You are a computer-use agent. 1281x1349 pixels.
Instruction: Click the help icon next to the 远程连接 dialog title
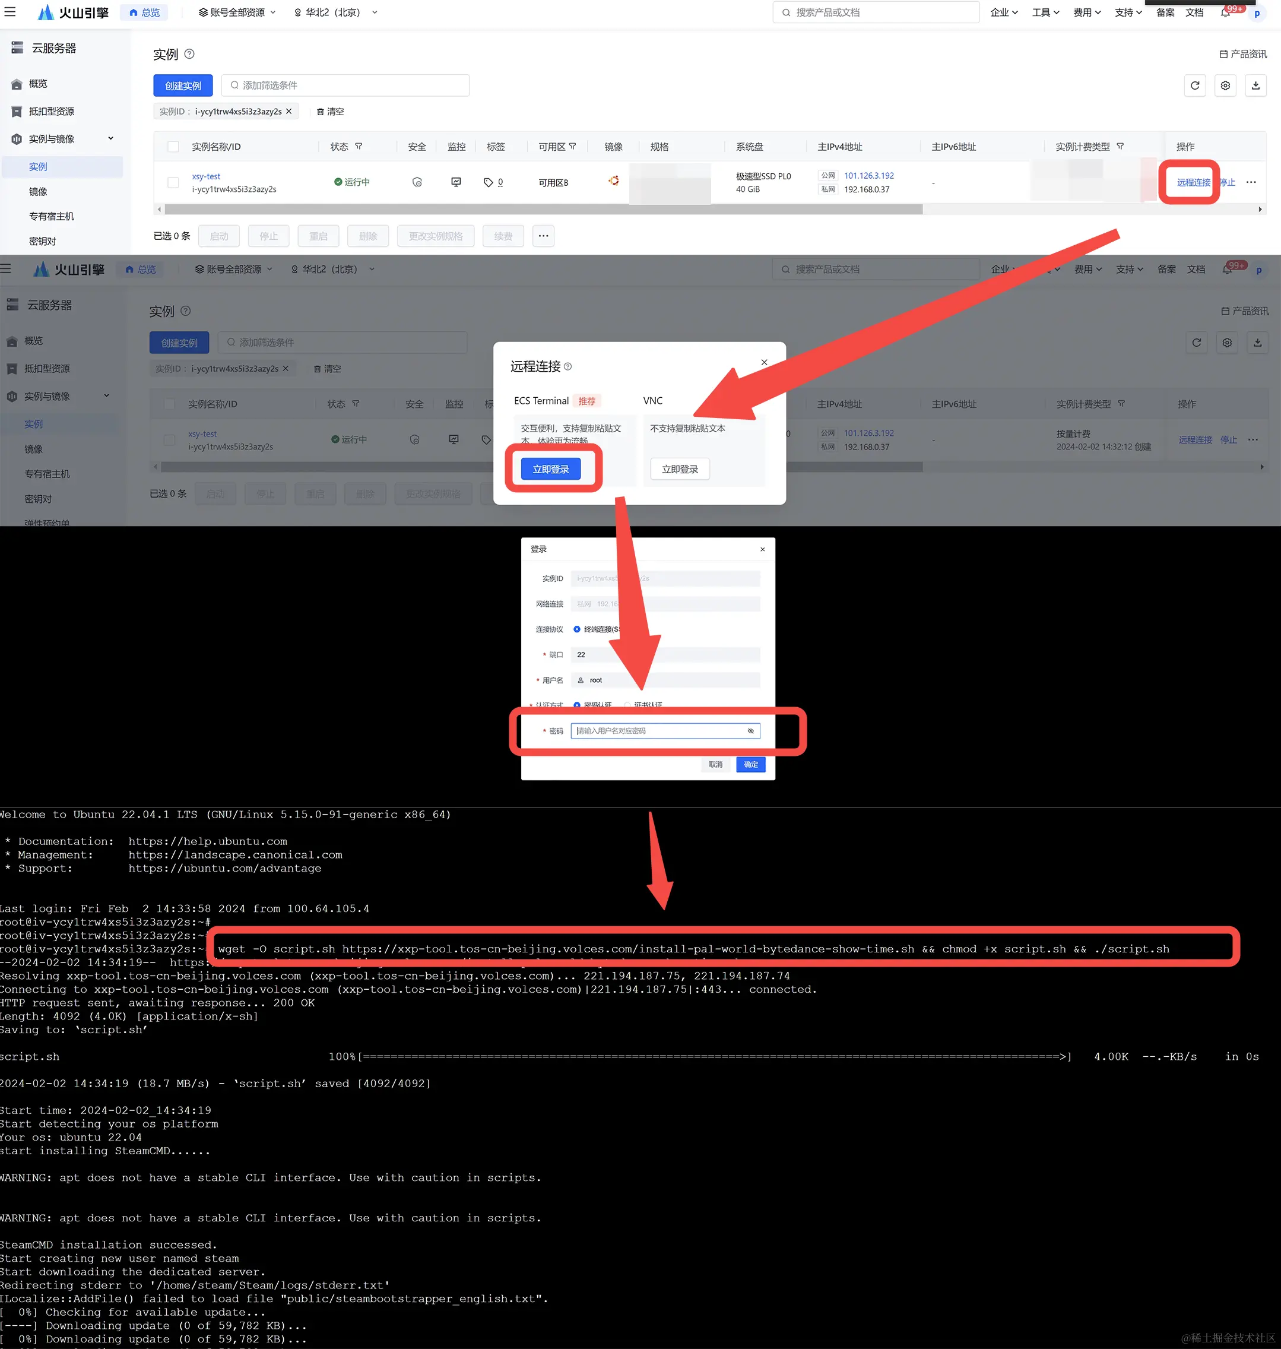click(x=568, y=367)
